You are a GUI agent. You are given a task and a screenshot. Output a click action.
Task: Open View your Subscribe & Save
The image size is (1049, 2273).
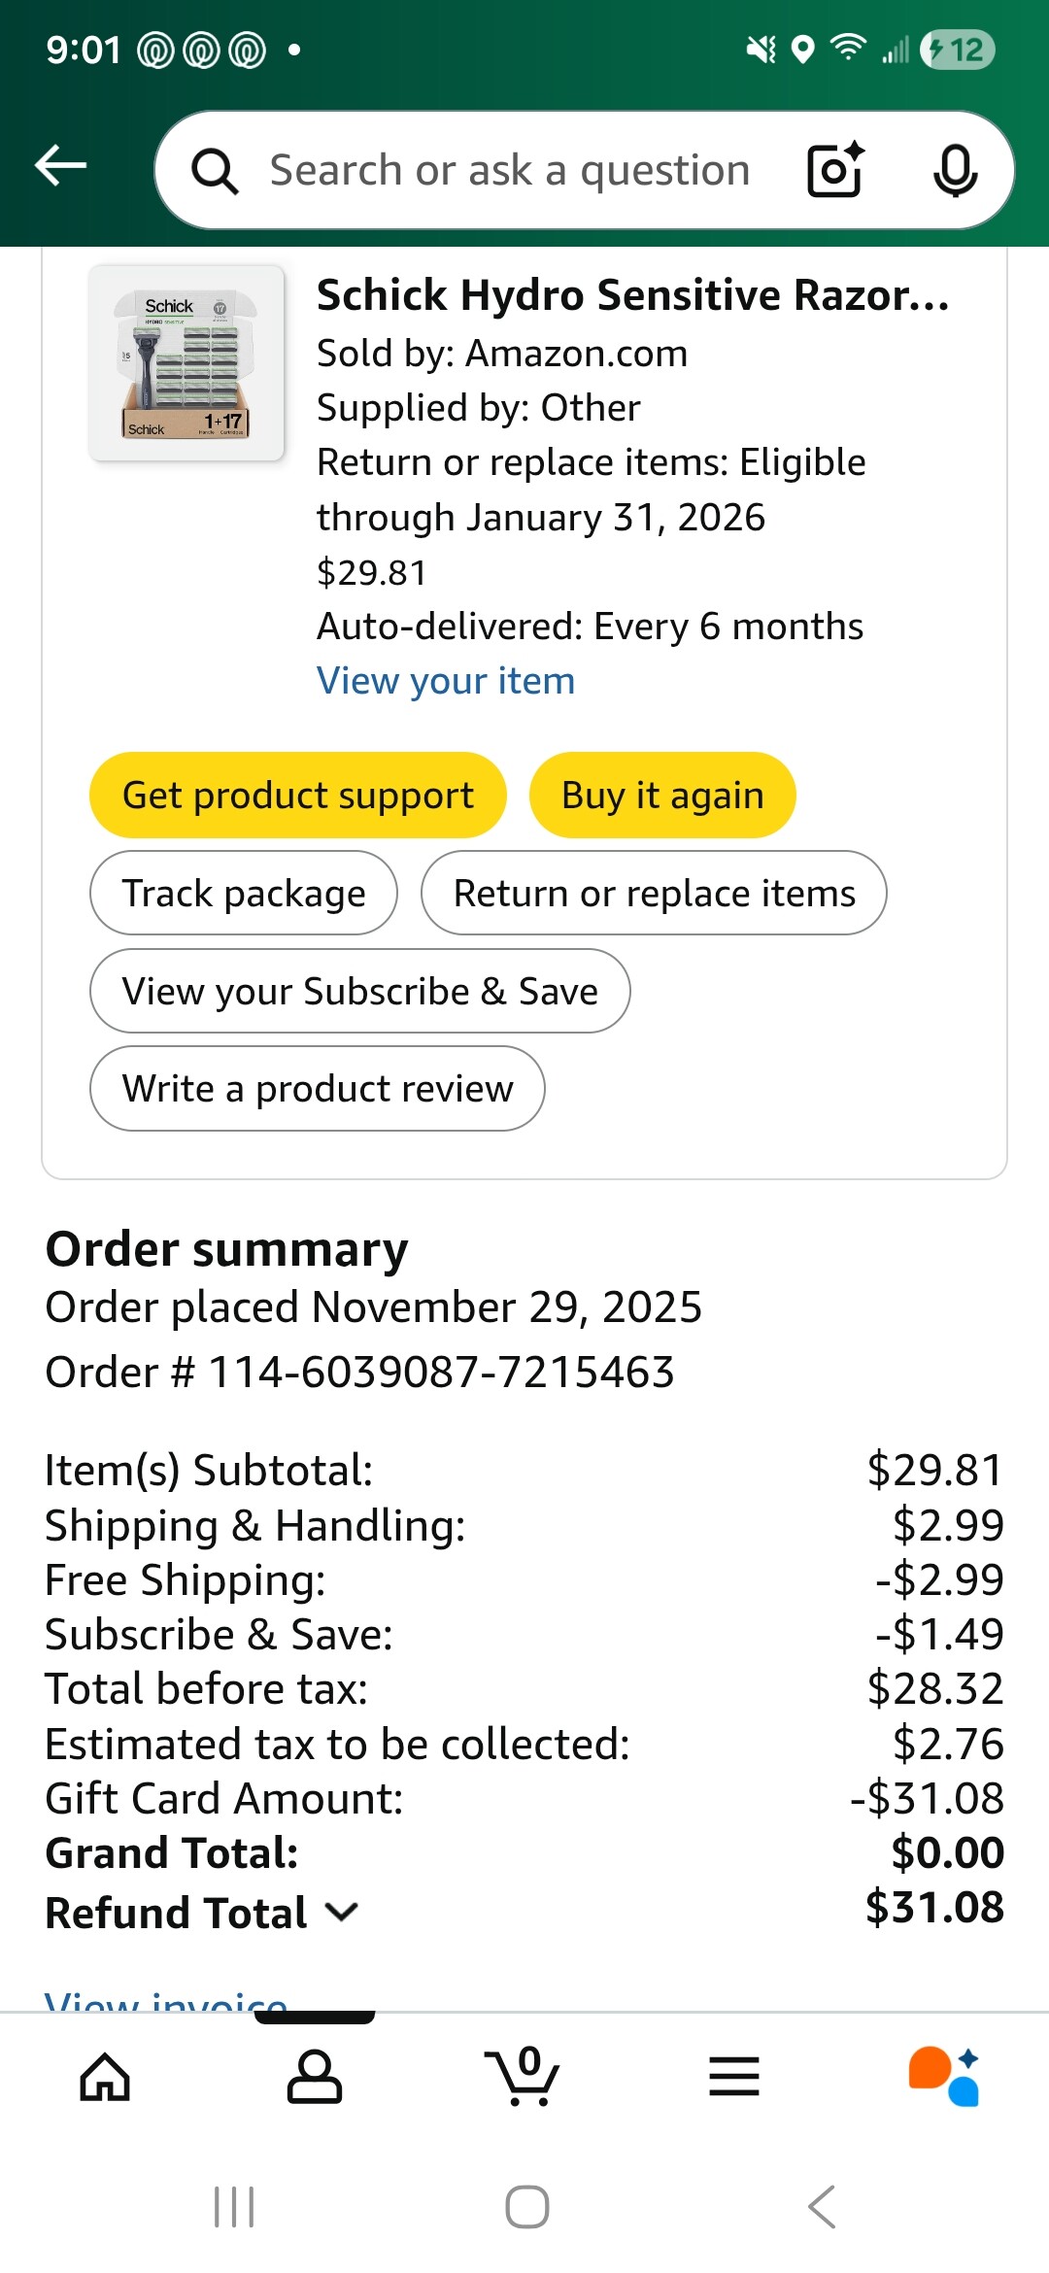[359, 991]
